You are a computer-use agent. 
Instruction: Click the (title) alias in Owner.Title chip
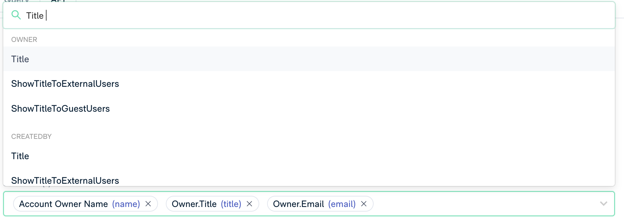(231, 204)
